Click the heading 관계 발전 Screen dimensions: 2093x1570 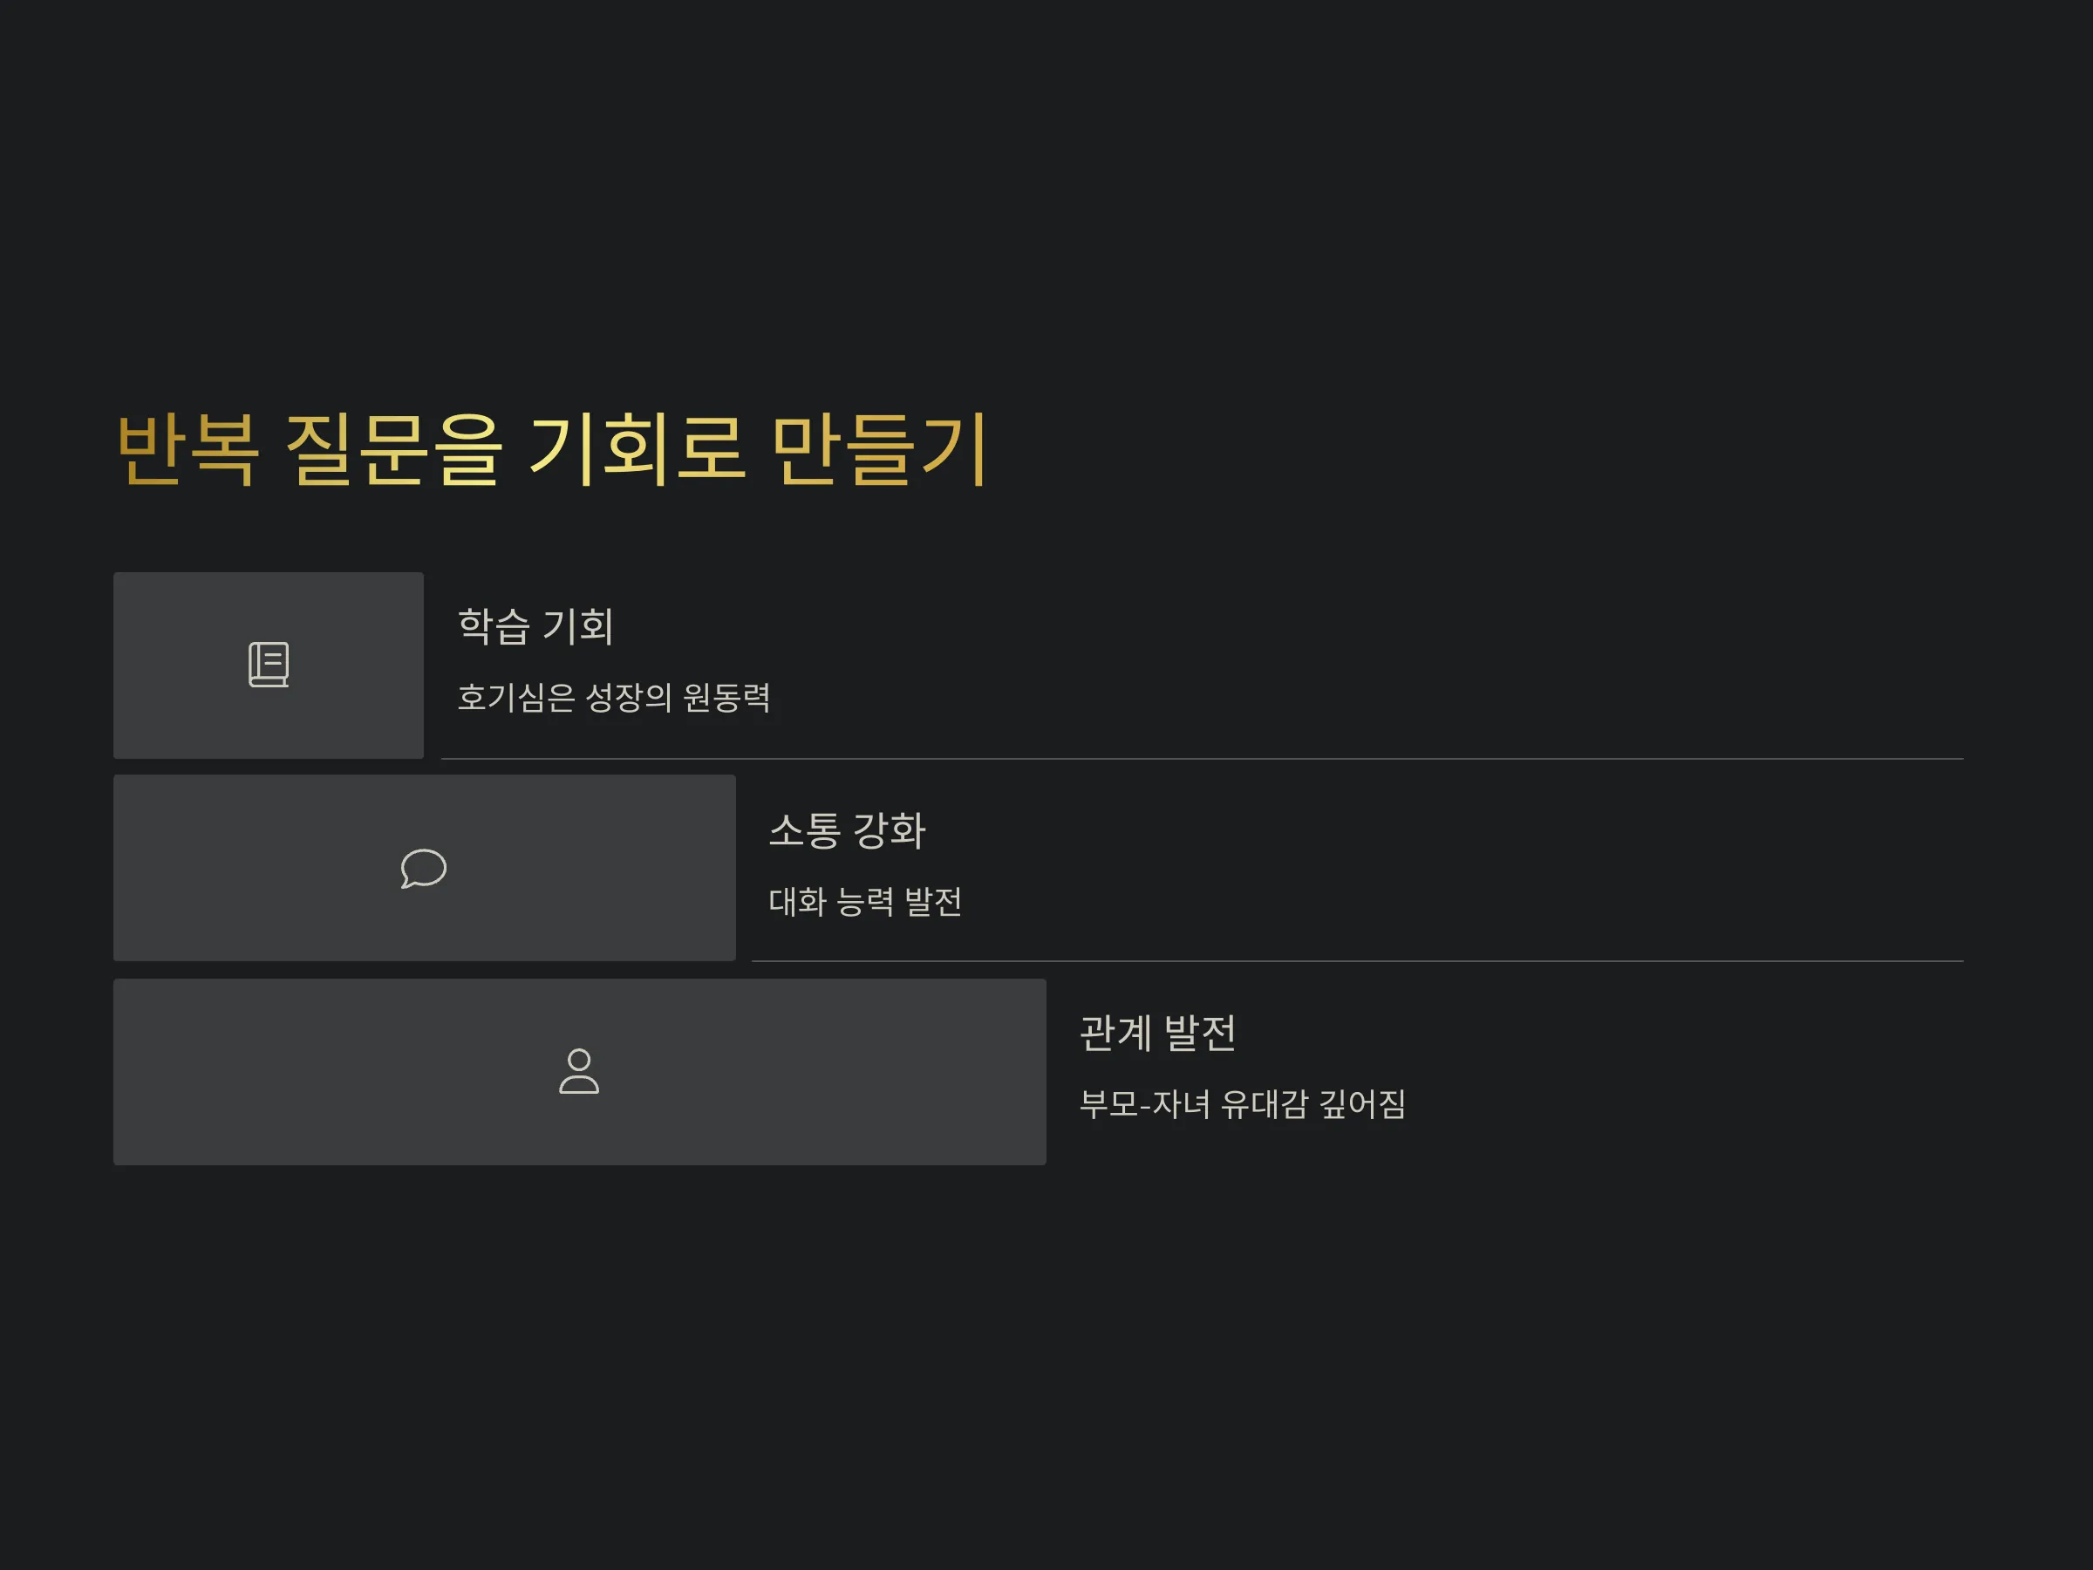1157,1033
